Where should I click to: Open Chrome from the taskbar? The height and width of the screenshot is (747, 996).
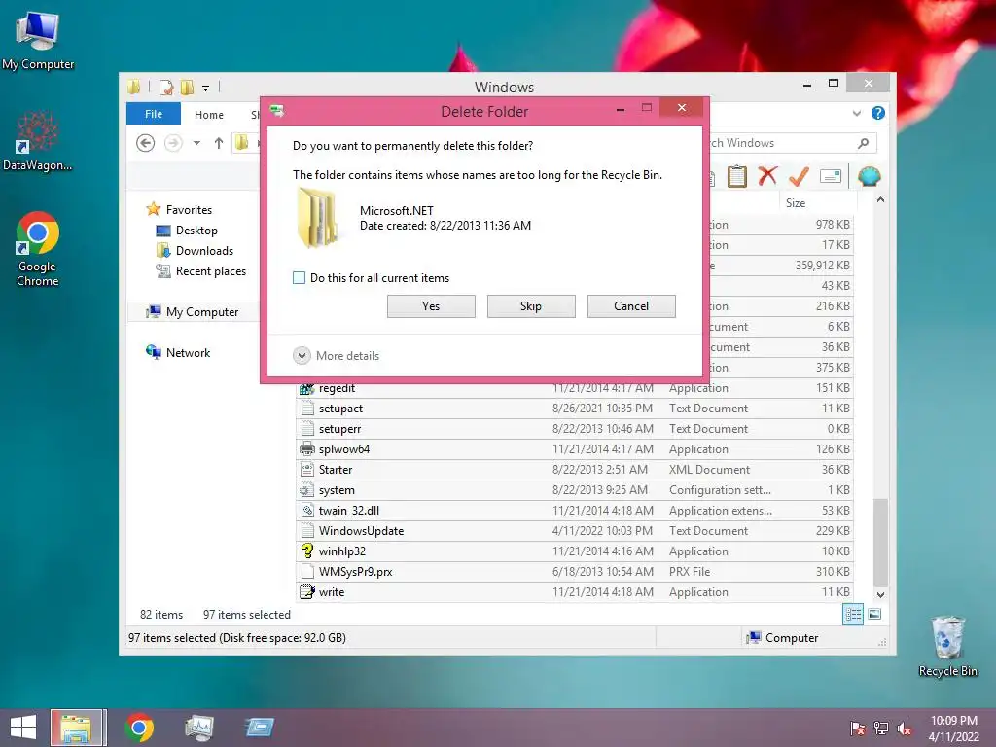point(139,728)
